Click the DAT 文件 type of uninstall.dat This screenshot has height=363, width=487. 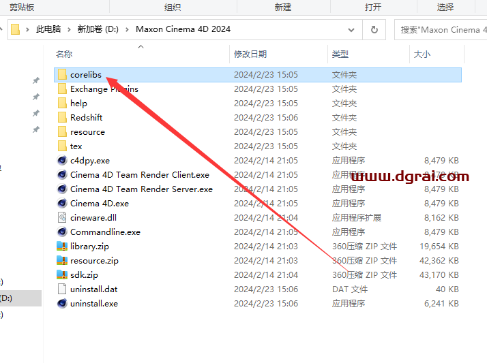coord(350,289)
